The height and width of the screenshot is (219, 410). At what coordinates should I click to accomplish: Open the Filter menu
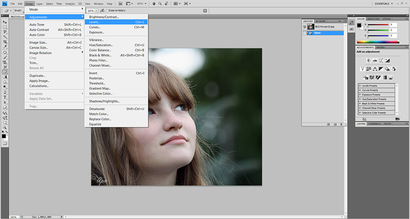[x=59, y=4]
